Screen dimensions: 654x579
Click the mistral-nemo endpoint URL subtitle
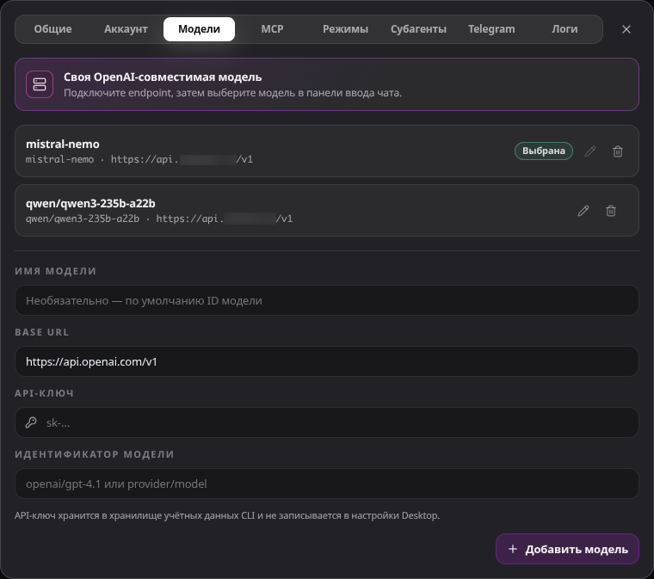click(x=139, y=159)
